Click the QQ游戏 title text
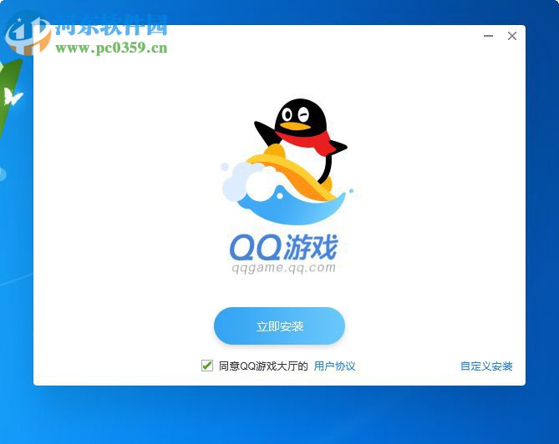Screen dimensions: 559x444 coord(283,247)
